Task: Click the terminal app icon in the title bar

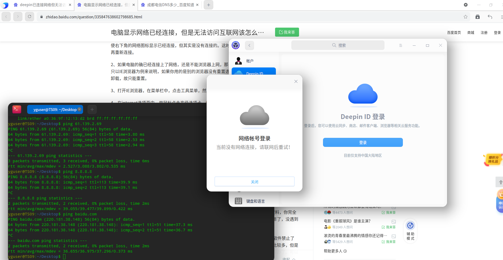Action: 17,109
